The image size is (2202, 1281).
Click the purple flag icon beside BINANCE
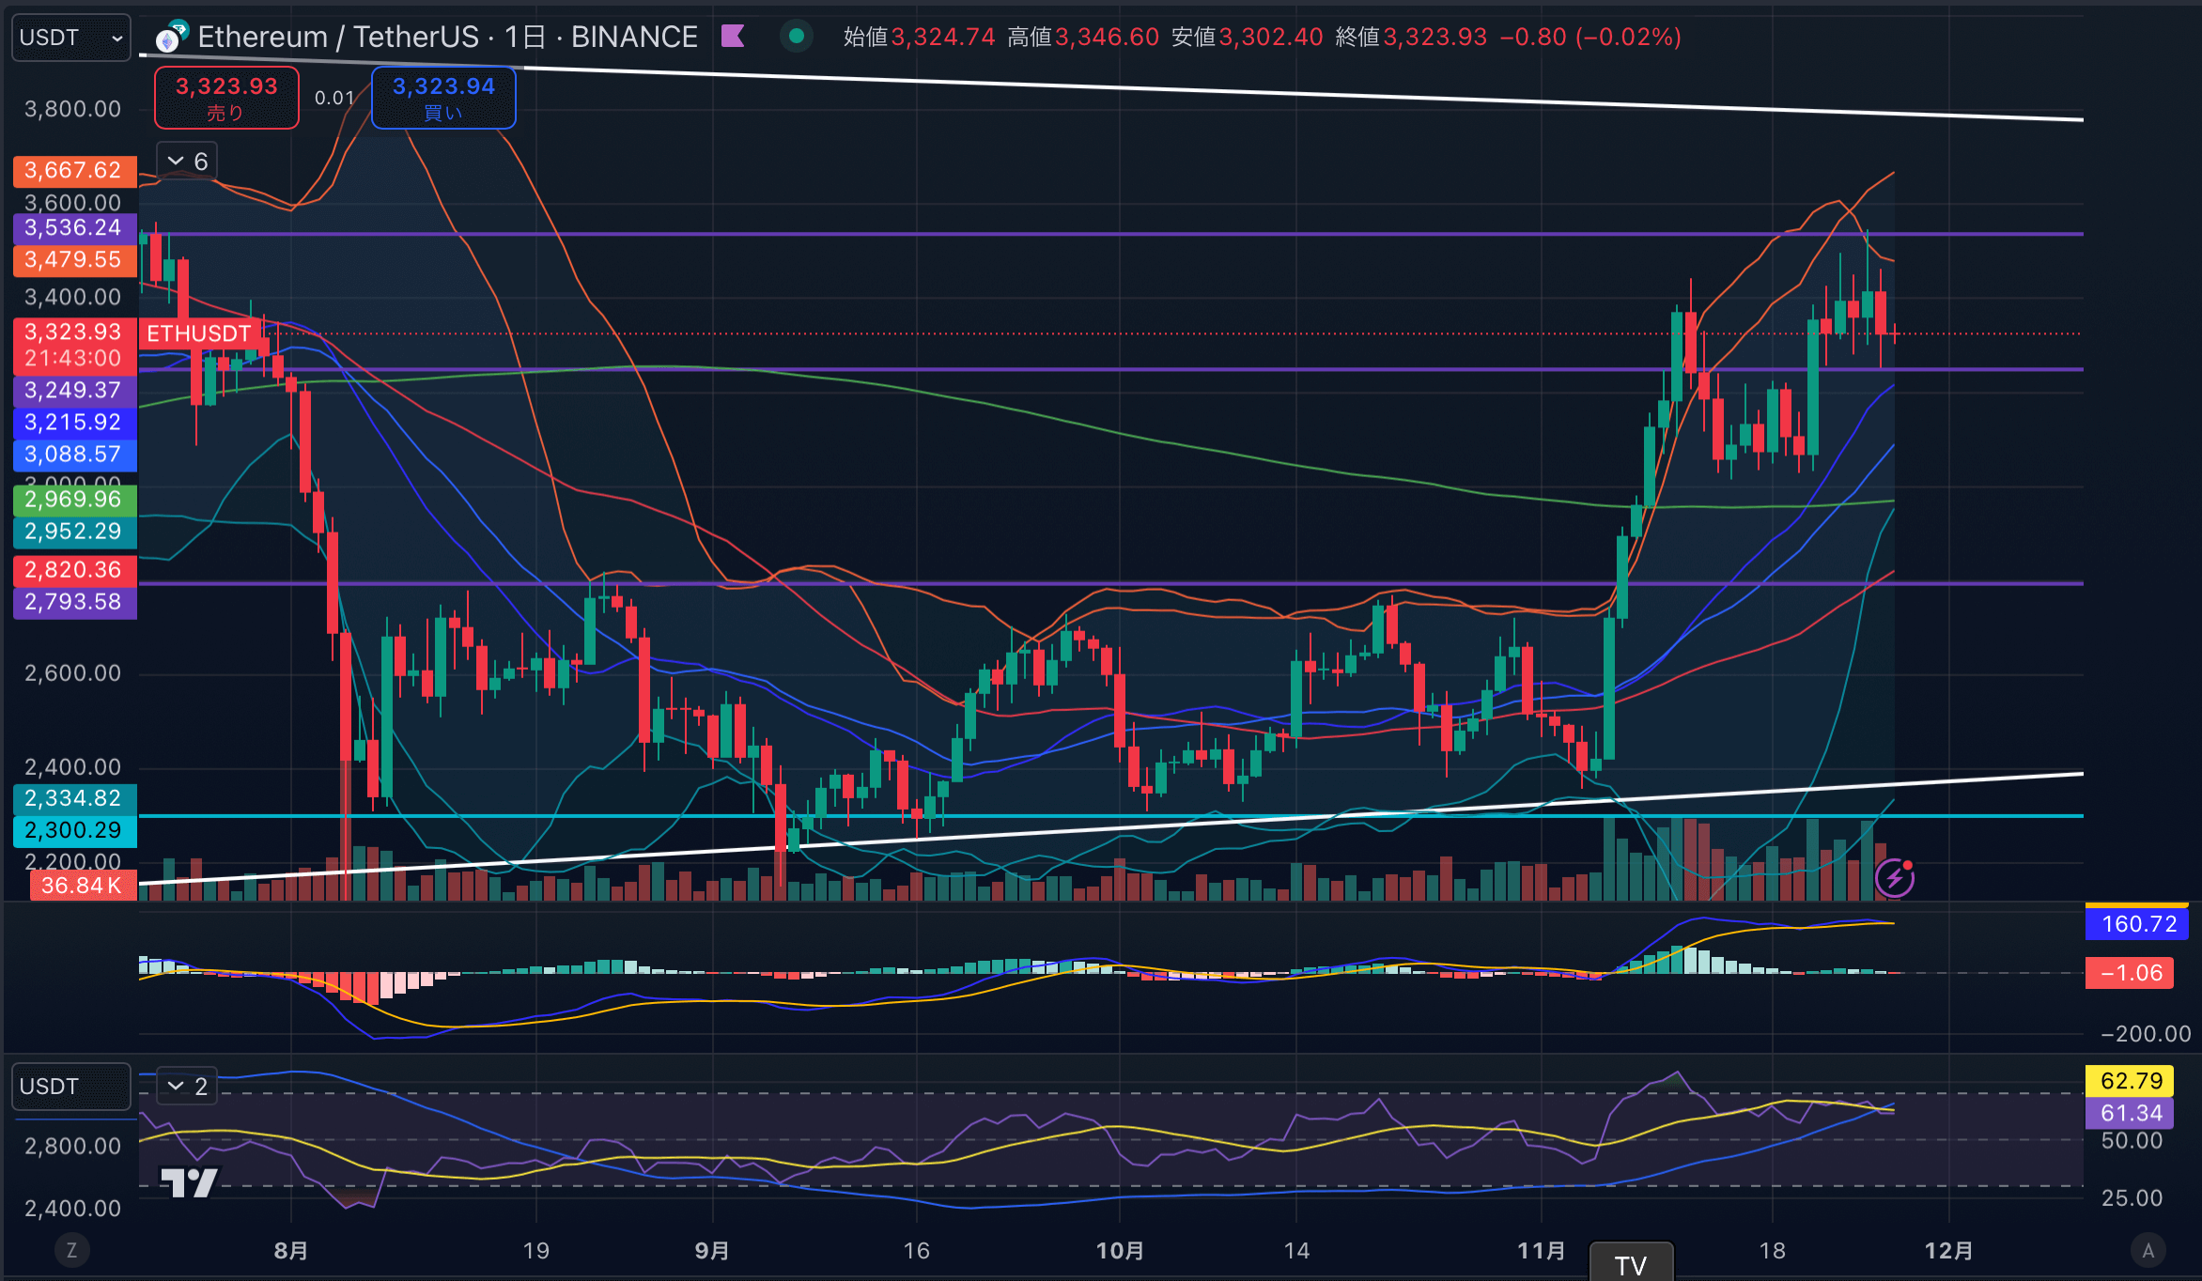tap(733, 37)
